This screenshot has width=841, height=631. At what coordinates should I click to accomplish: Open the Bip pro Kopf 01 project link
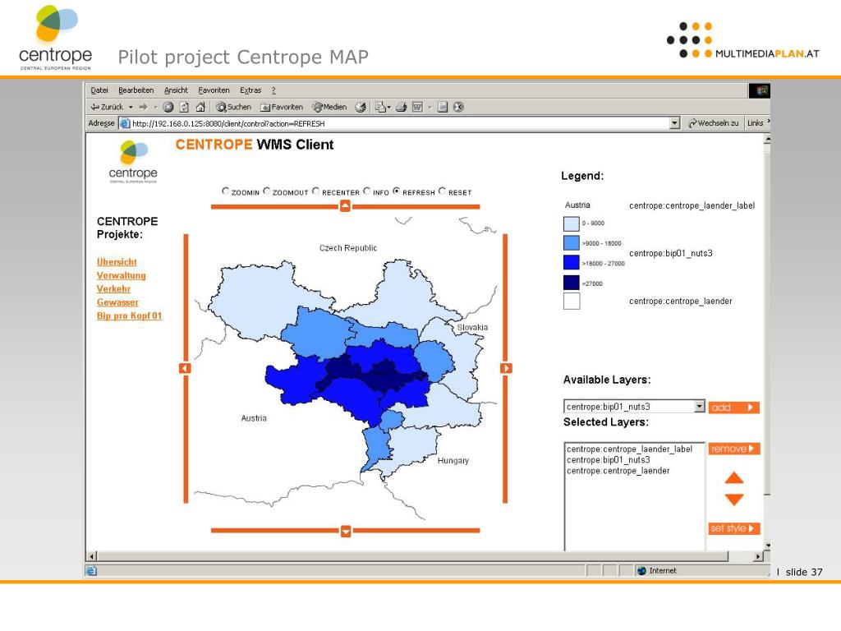129,315
